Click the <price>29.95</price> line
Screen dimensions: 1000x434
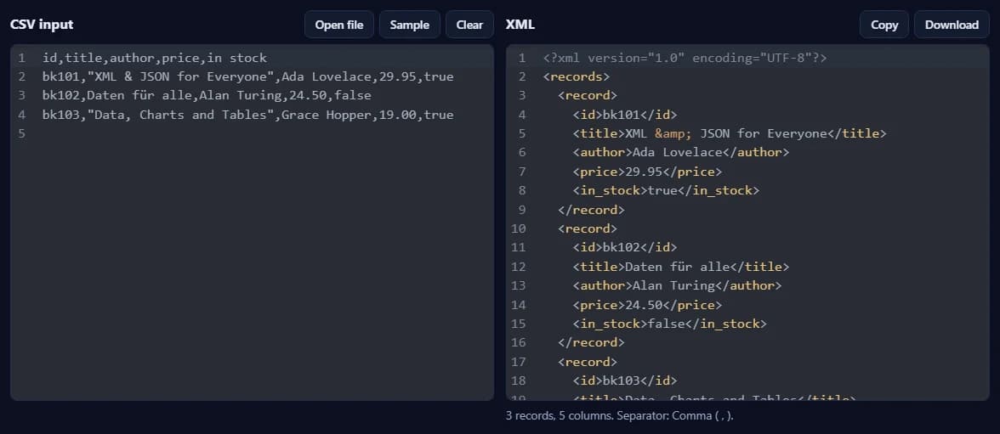click(x=647, y=172)
